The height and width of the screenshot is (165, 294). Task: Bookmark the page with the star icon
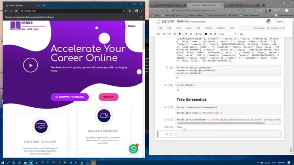click(124, 11)
